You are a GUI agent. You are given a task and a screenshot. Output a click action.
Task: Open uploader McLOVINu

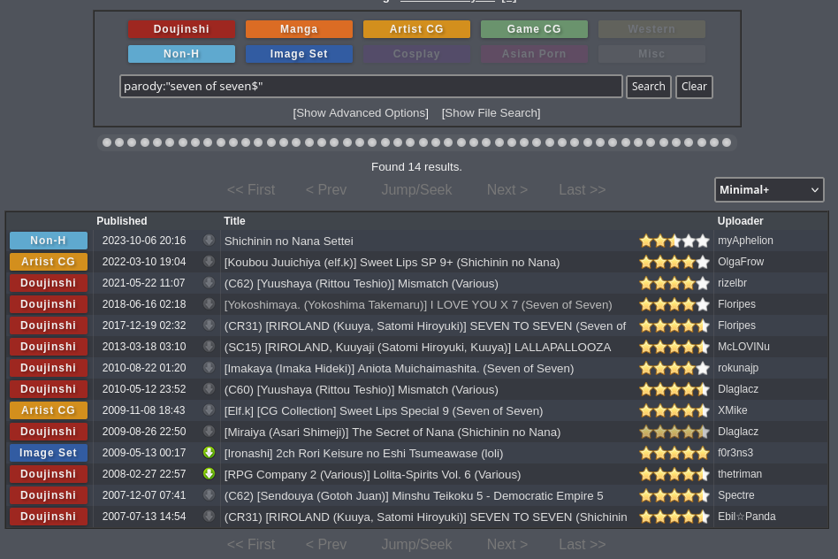point(743,346)
